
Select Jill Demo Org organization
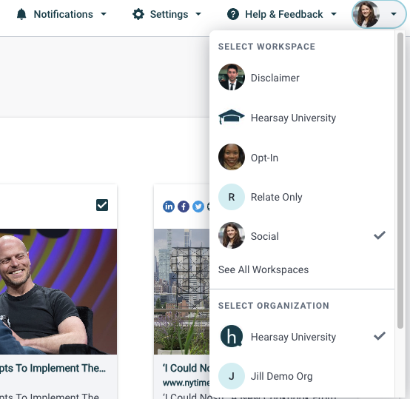point(302,376)
